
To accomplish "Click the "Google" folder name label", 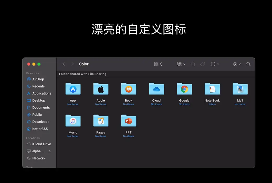I will (184, 100).
